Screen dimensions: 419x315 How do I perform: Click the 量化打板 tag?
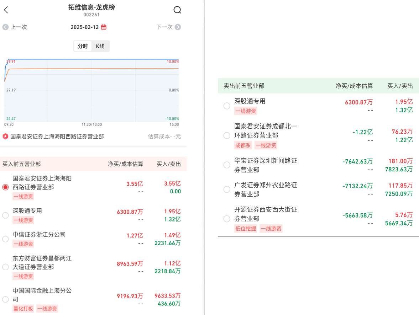[x=23, y=309]
